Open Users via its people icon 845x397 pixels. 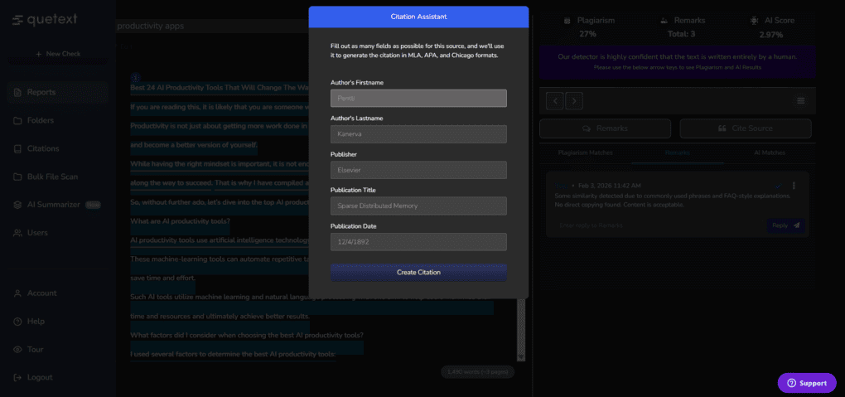click(x=17, y=233)
